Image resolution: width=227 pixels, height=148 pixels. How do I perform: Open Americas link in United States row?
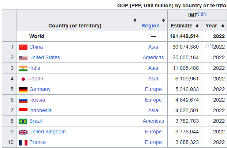pyautogui.click(x=153, y=57)
